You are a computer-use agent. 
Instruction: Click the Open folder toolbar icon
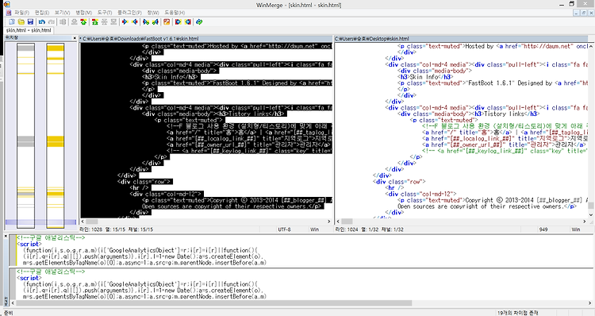(x=21, y=22)
